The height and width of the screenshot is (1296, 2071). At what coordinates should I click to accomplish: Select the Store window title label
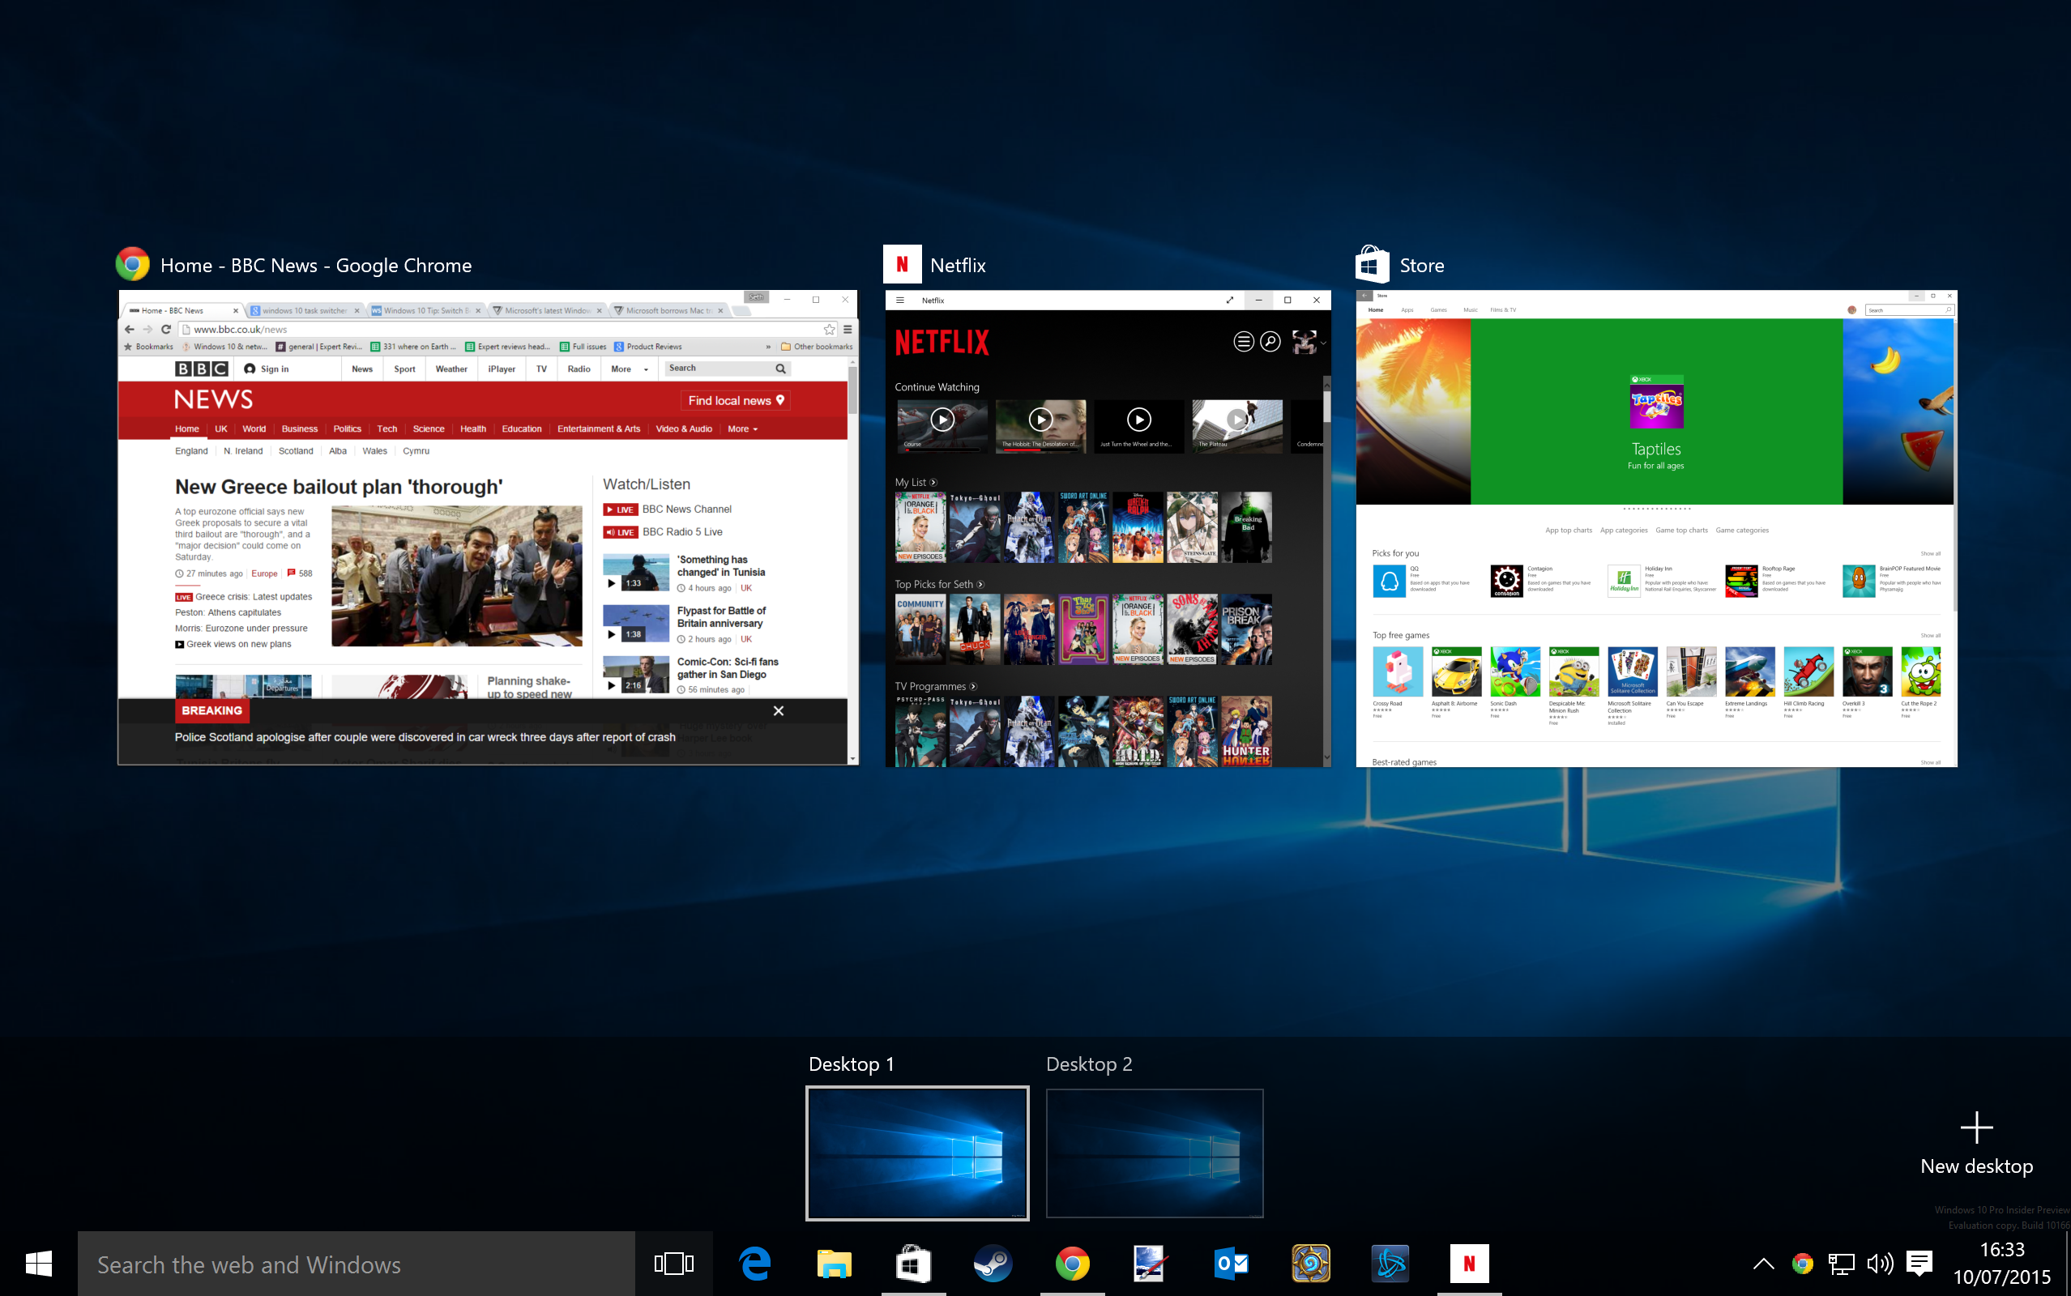(1421, 266)
